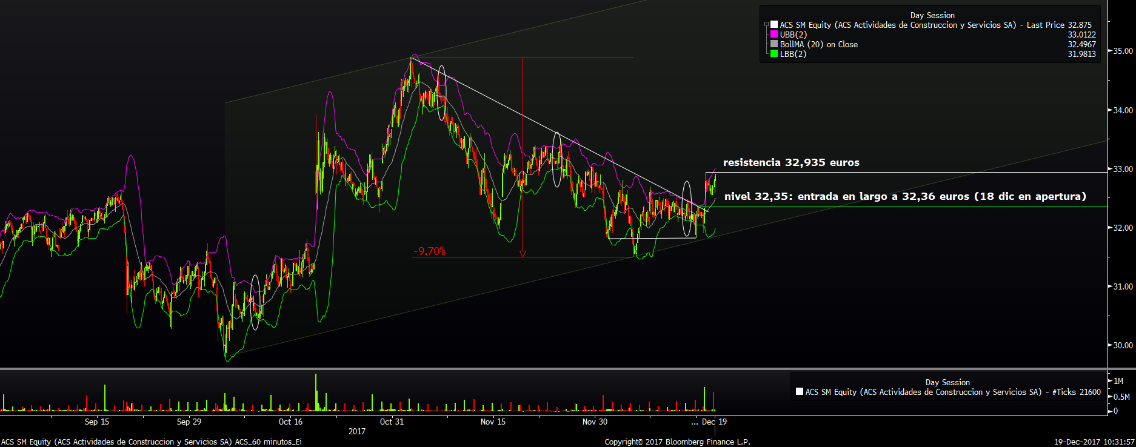
Task: Click the "Nov 15" date axis label
Action: point(493,422)
